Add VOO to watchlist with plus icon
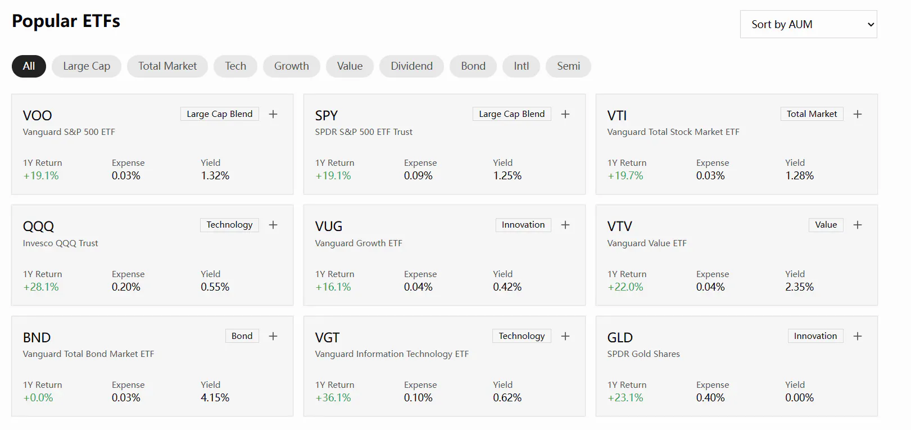Screen dimensions: 911x430 [x=273, y=114]
